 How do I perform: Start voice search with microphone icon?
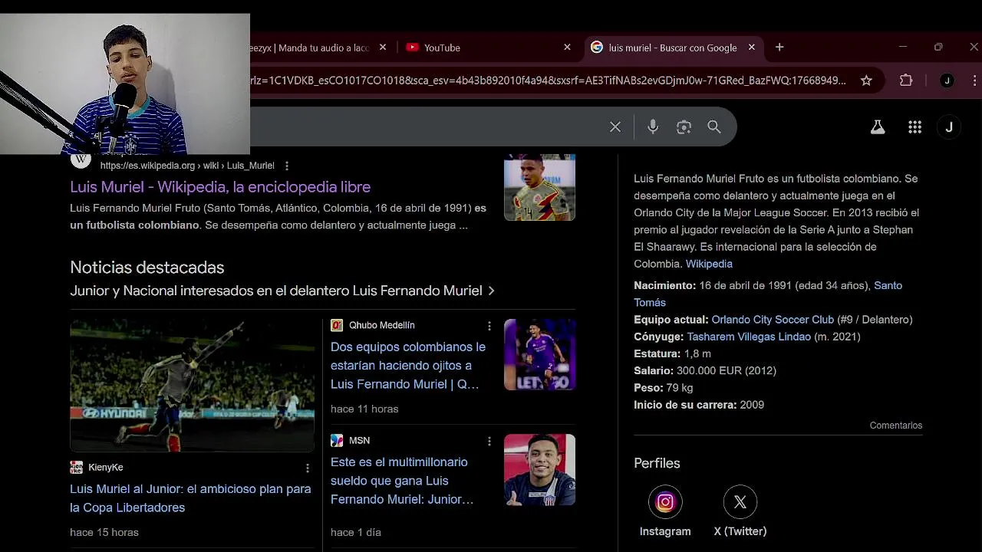[653, 127]
